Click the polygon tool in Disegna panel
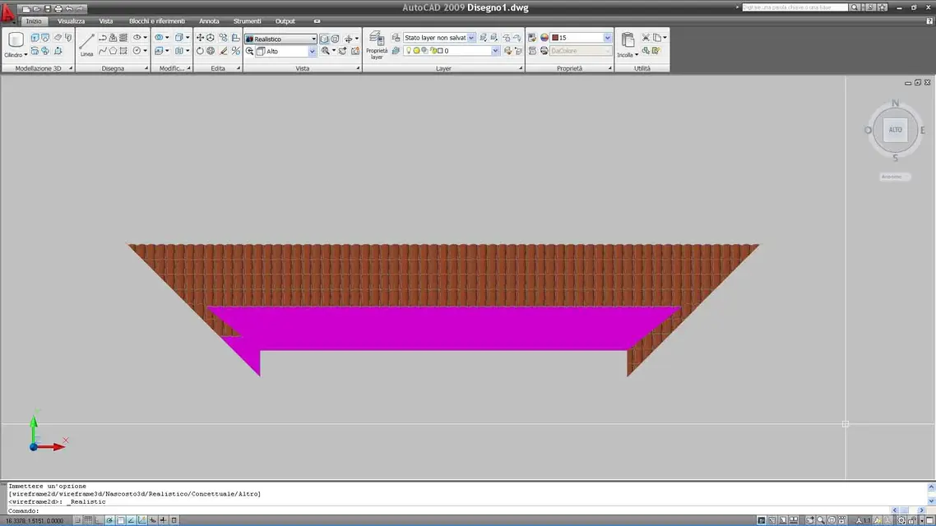 pos(113,51)
